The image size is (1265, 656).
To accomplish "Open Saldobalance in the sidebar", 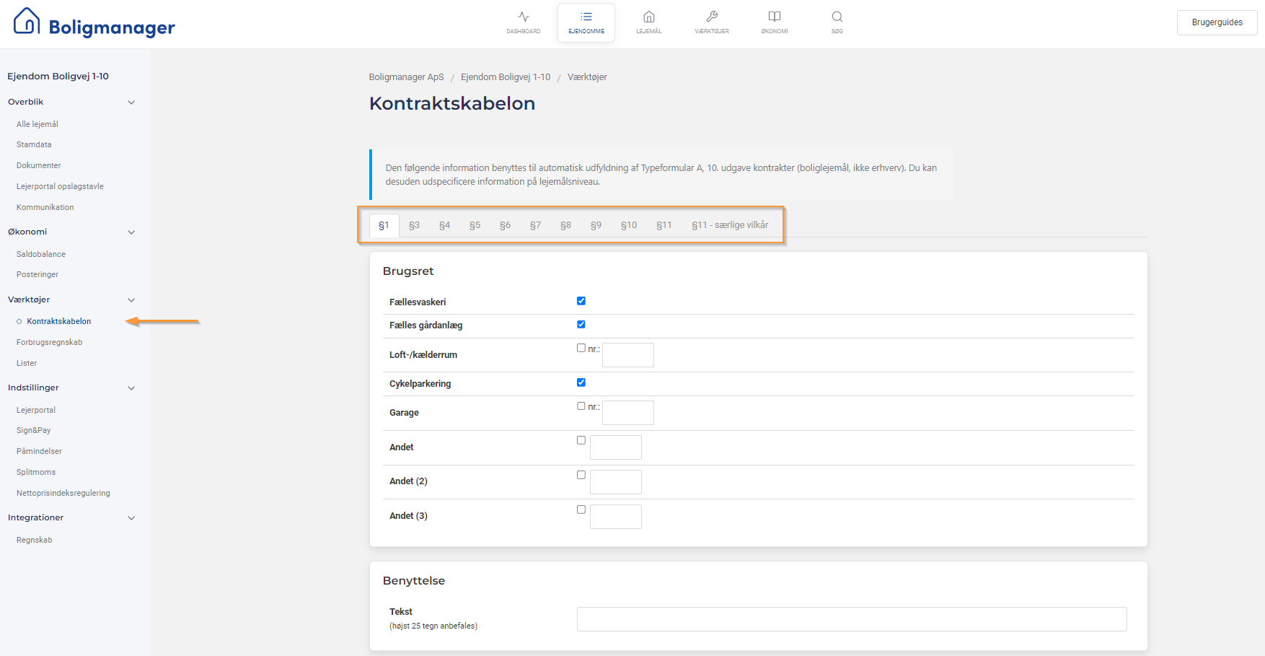I will [x=41, y=254].
